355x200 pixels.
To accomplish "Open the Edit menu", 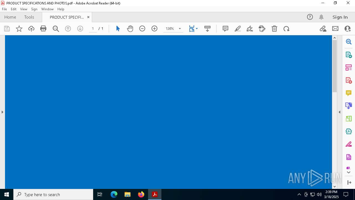I will point(14,9).
